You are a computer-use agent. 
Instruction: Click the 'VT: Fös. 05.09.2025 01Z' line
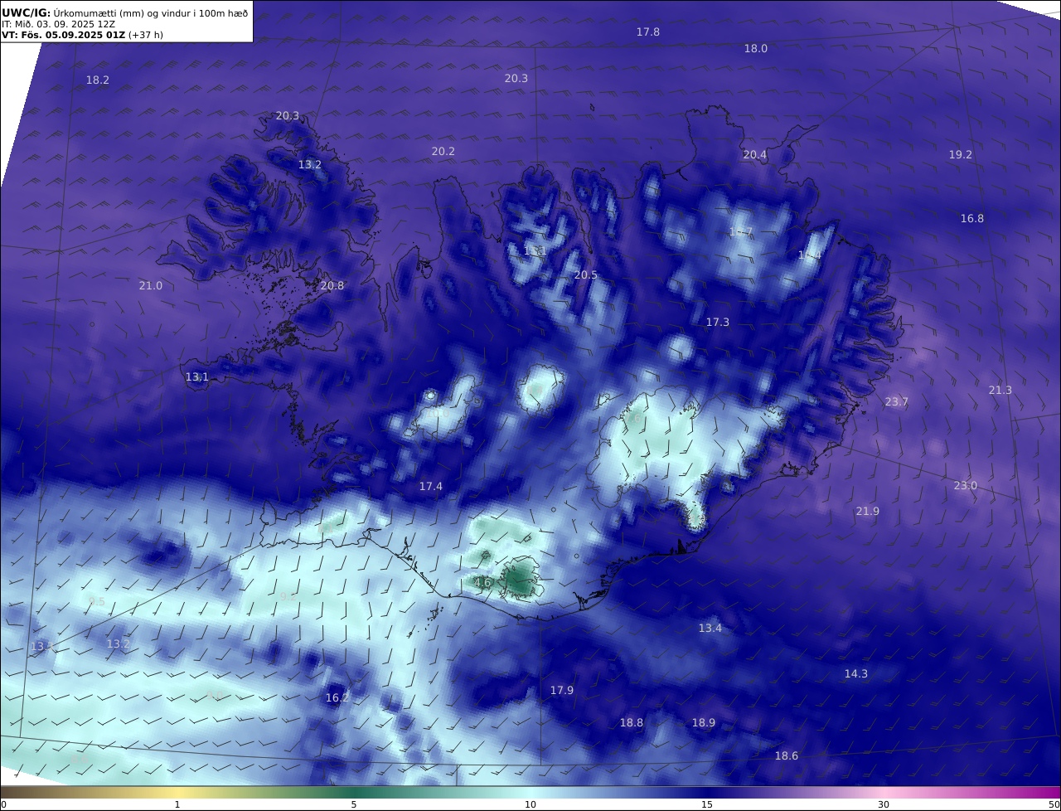pyautogui.click(x=82, y=35)
